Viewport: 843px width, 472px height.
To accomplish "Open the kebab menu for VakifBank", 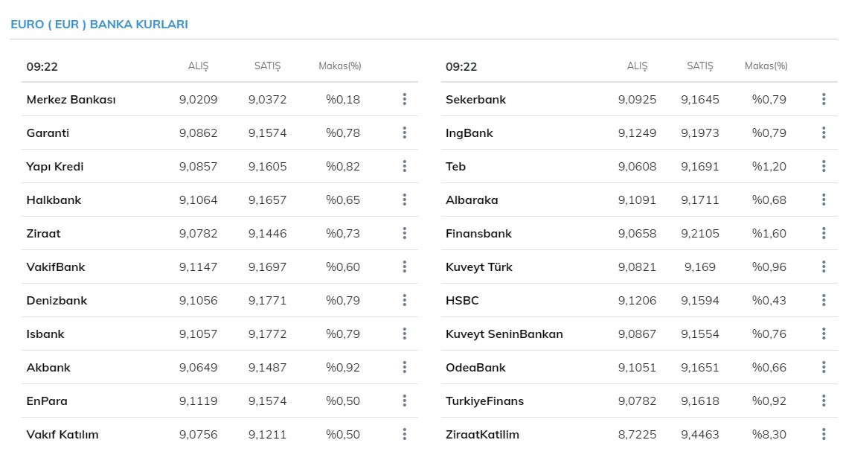I will tap(404, 267).
